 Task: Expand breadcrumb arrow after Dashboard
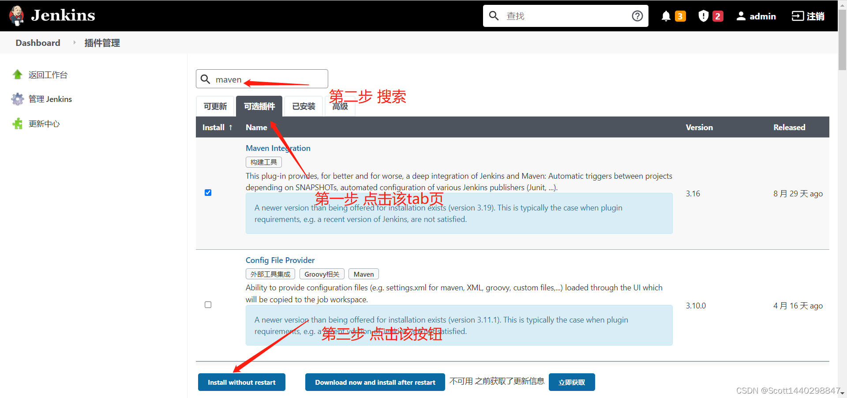[74, 43]
